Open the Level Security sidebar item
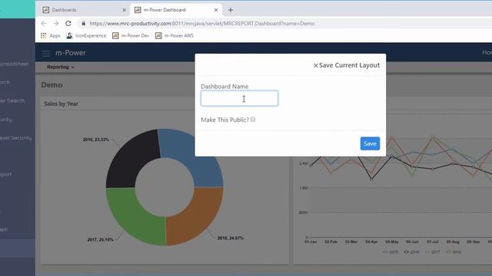This screenshot has width=492, height=276. 15,138
